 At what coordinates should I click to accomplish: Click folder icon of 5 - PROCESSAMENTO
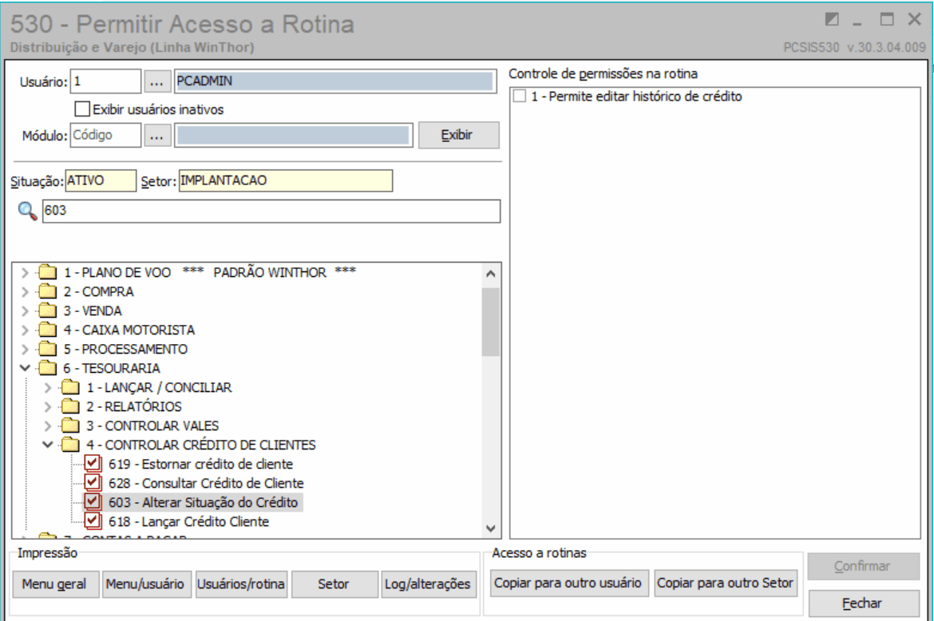point(47,349)
